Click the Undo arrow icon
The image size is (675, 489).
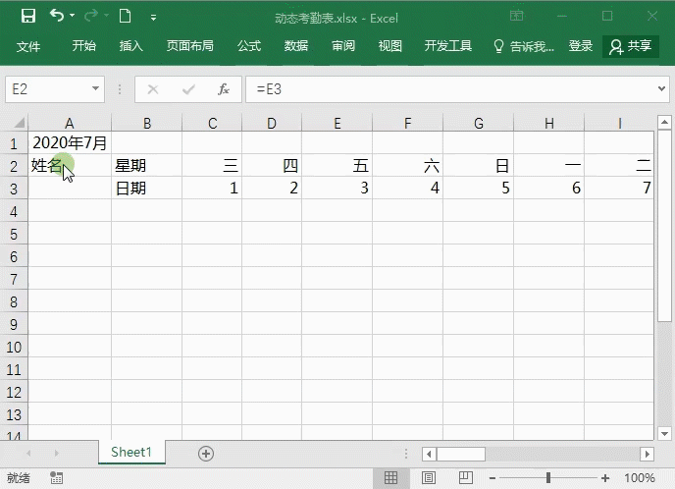pos(58,16)
